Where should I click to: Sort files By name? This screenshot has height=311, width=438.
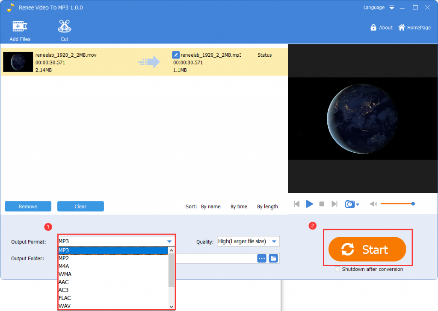pyautogui.click(x=211, y=206)
